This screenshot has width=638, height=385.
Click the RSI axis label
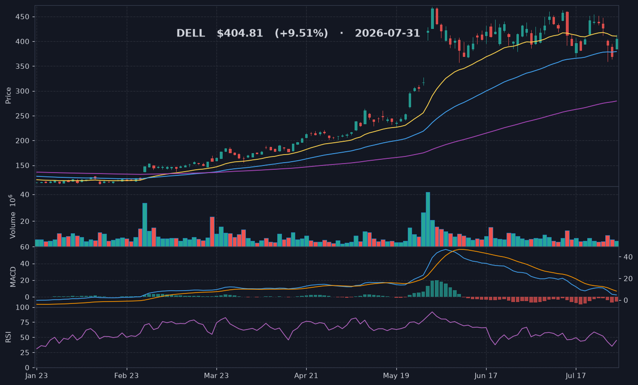point(8,337)
